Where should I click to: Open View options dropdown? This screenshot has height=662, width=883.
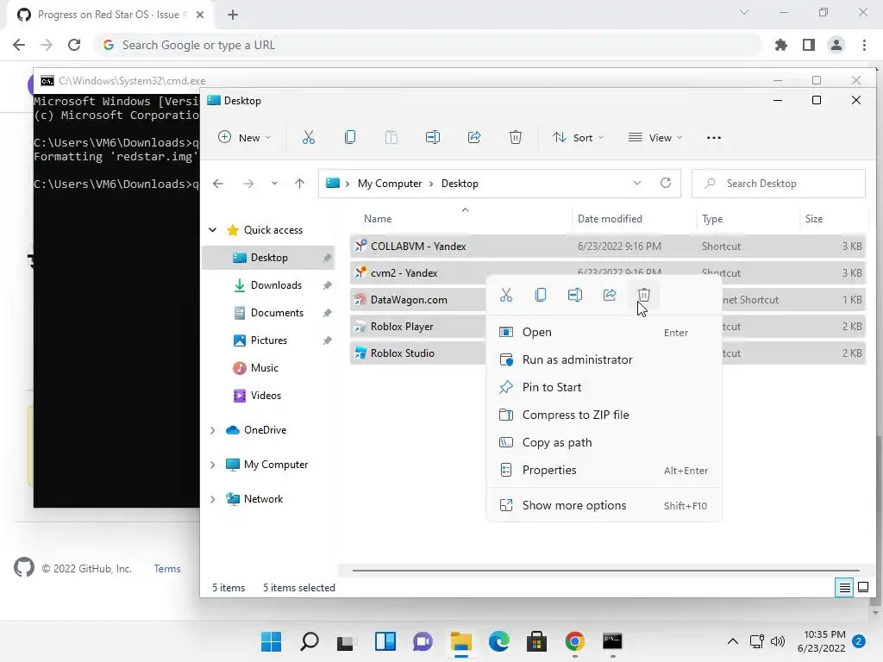pyautogui.click(x=655, y=137)
